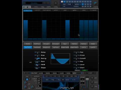
Task: Click the Dry/Send mix knob
Action: pos(63,80)
